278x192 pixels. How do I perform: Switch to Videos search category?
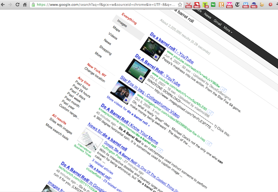pos(113,36)
